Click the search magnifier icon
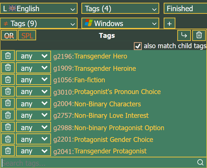 200,163
